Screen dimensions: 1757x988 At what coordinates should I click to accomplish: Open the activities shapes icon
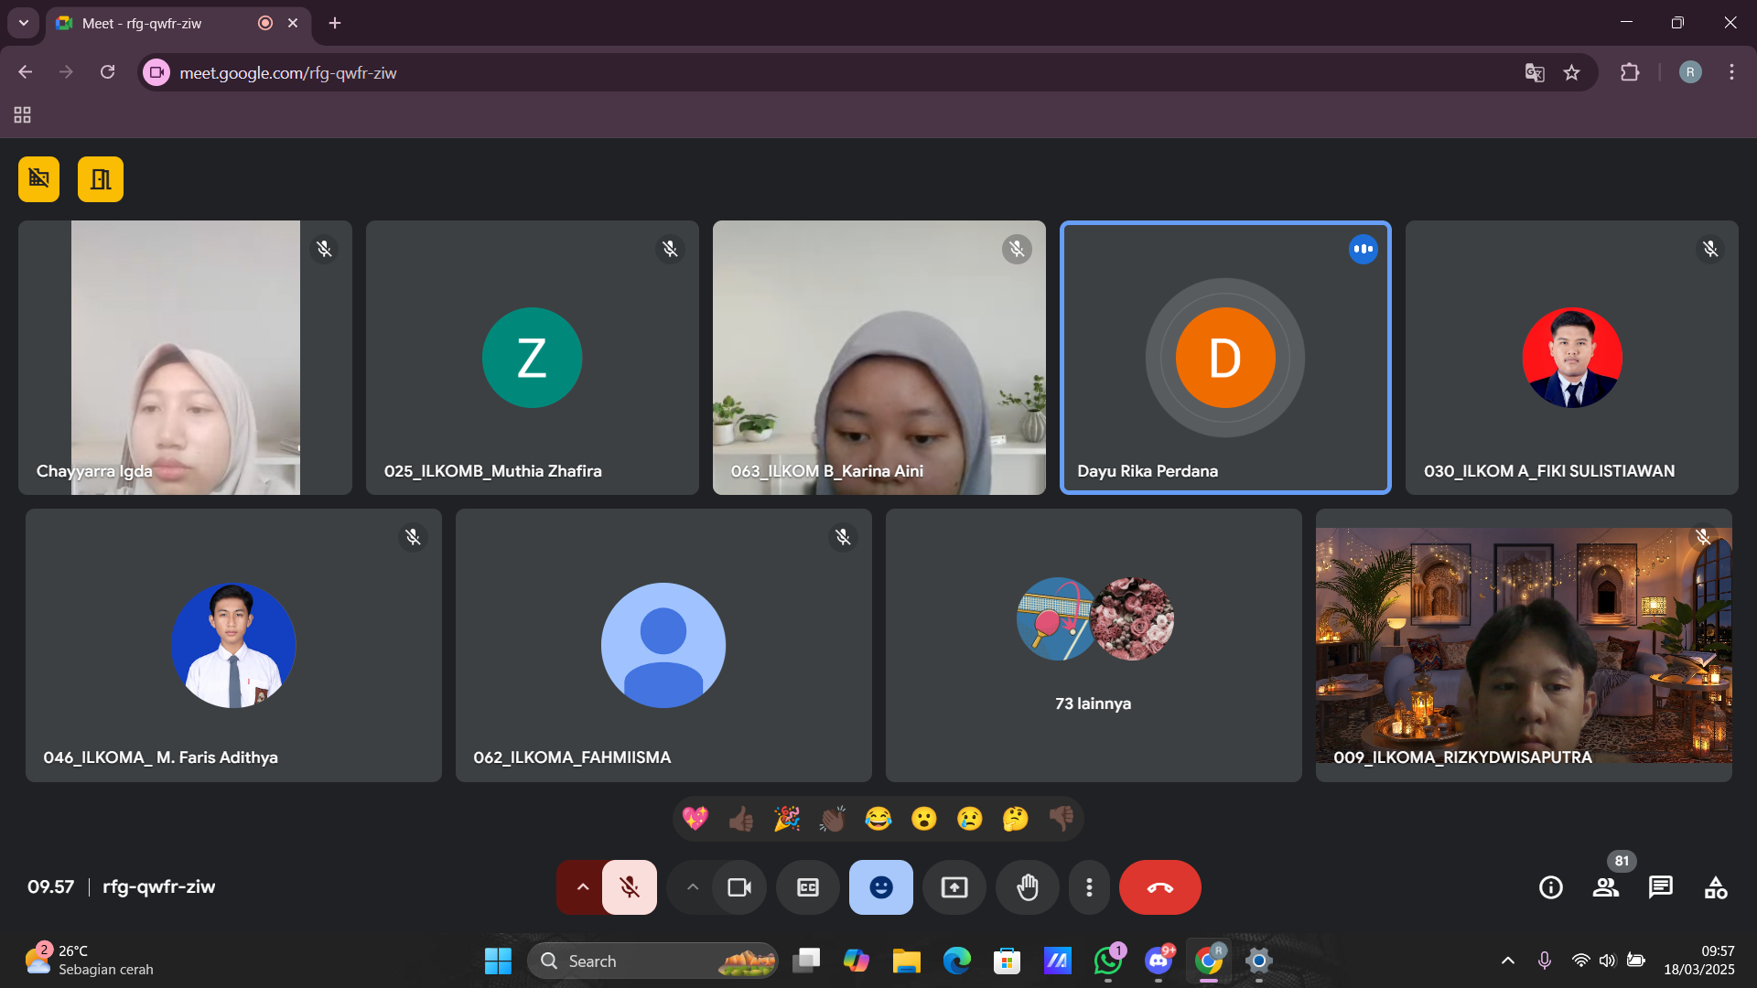pos(1716,887)
